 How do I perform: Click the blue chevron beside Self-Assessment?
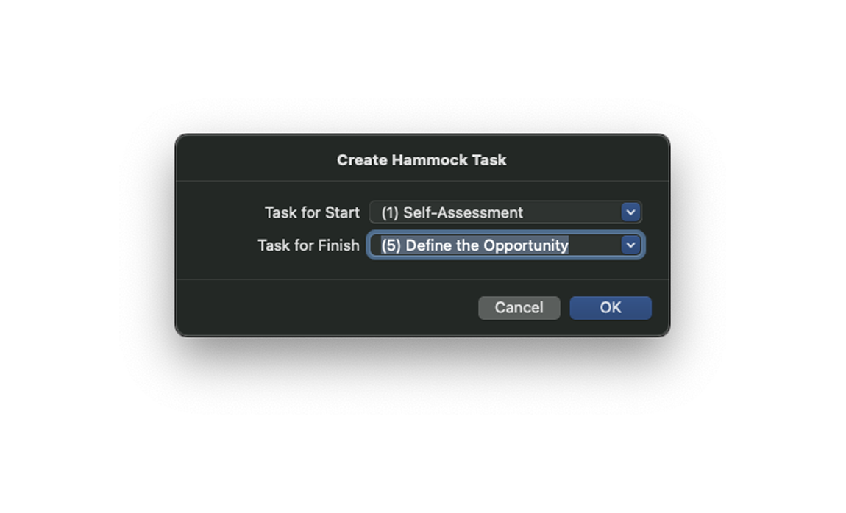630,212
